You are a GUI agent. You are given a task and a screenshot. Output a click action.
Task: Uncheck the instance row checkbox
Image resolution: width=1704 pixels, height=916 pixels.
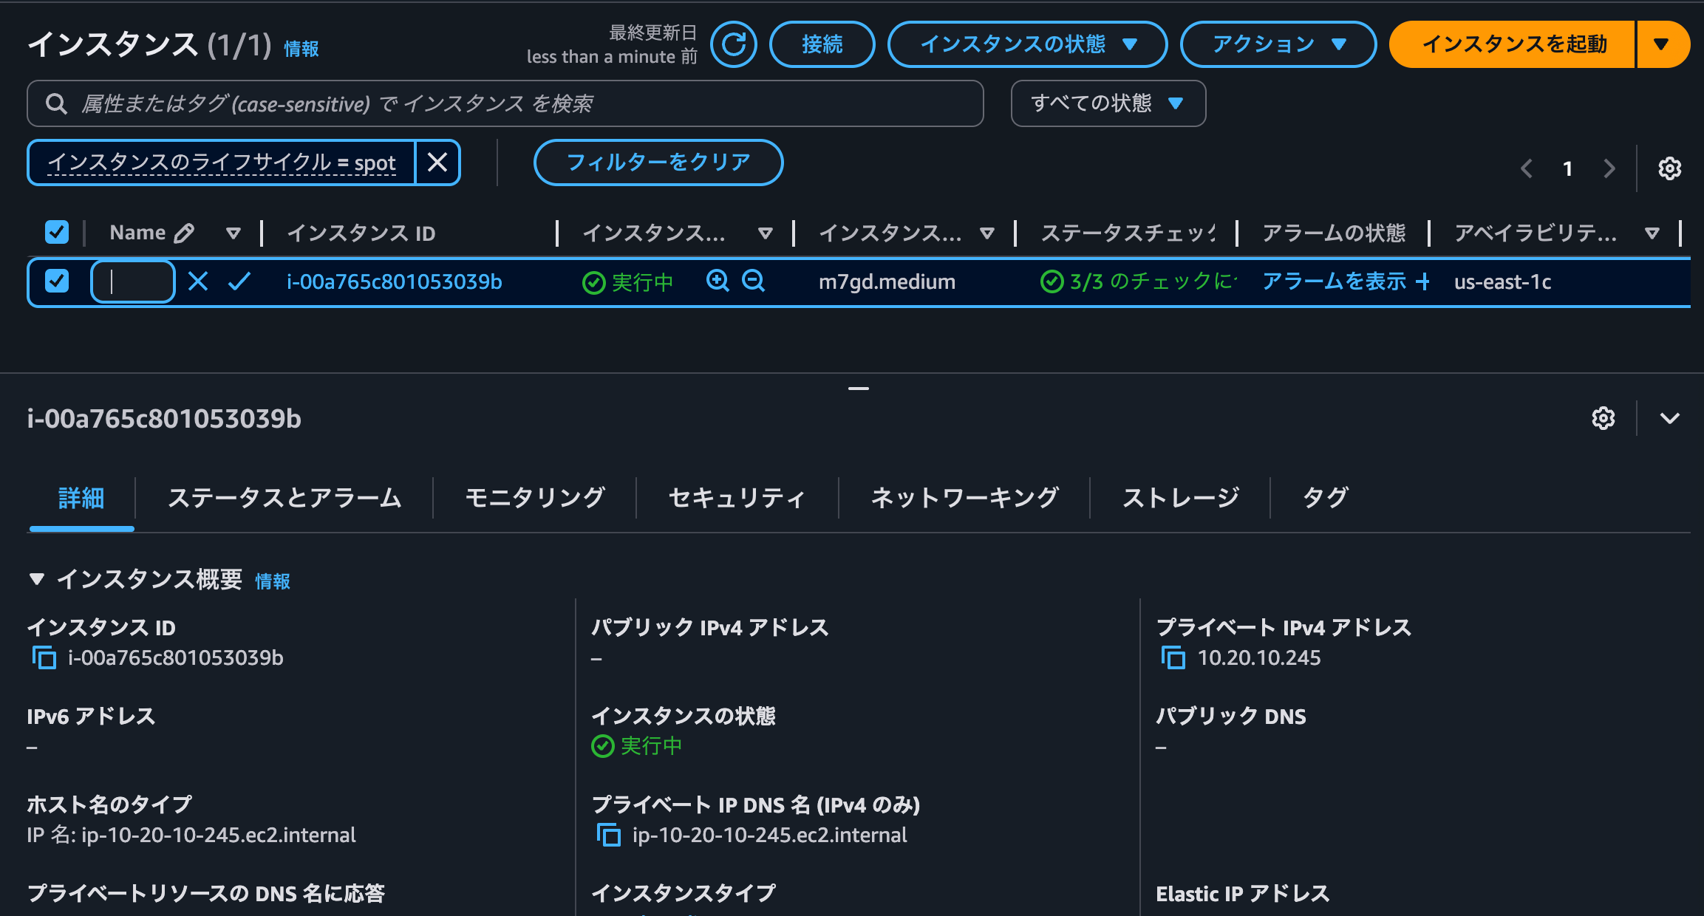[x=56, y=281]
